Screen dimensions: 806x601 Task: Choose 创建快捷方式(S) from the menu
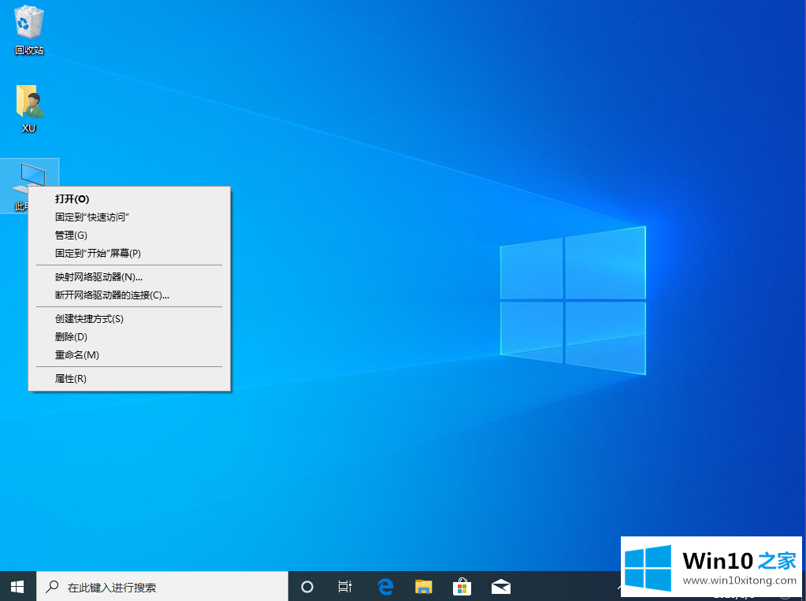pos(89,319)
